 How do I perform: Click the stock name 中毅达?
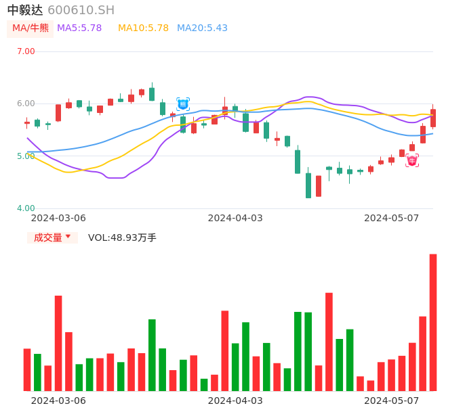coord(25,10)
